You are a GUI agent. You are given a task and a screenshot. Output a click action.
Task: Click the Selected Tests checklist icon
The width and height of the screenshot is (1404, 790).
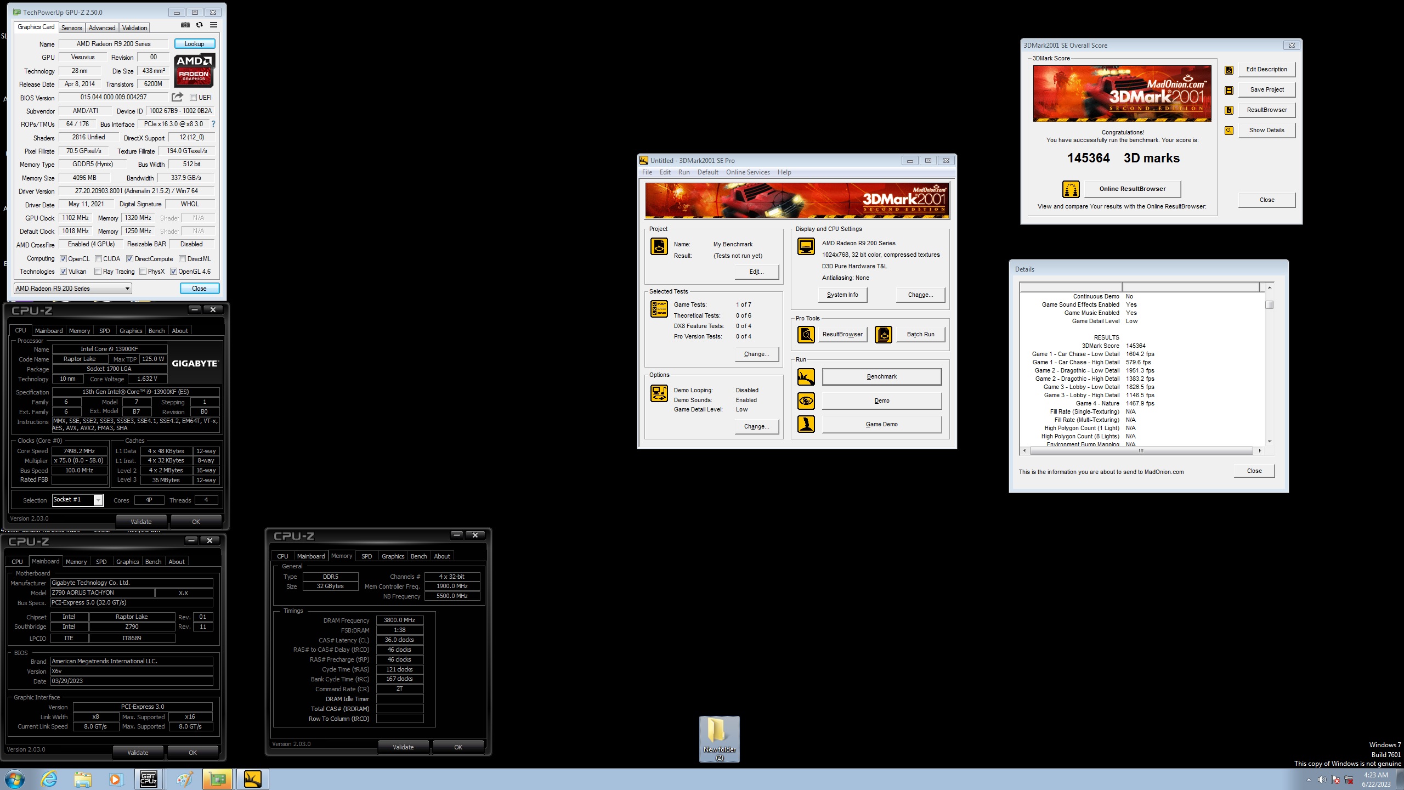click(x=659, y=309)
